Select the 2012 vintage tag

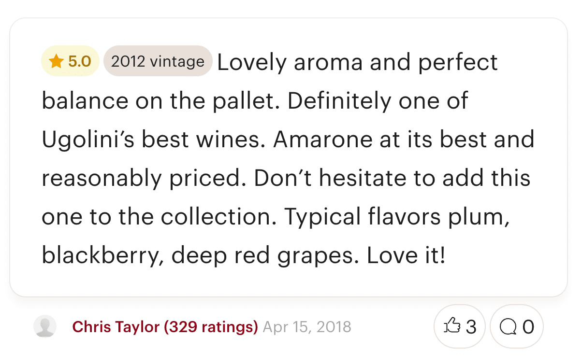pos(158,61)
